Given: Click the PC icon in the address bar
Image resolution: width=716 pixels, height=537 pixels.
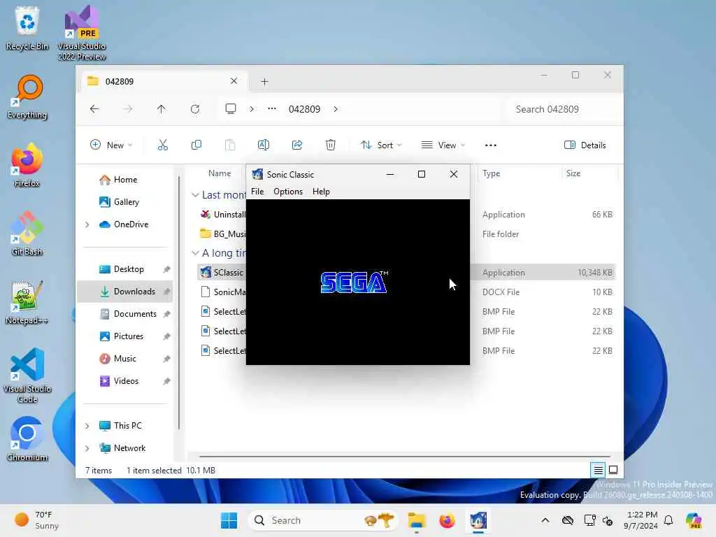Looking at the screenshot, I should [231, 109].
